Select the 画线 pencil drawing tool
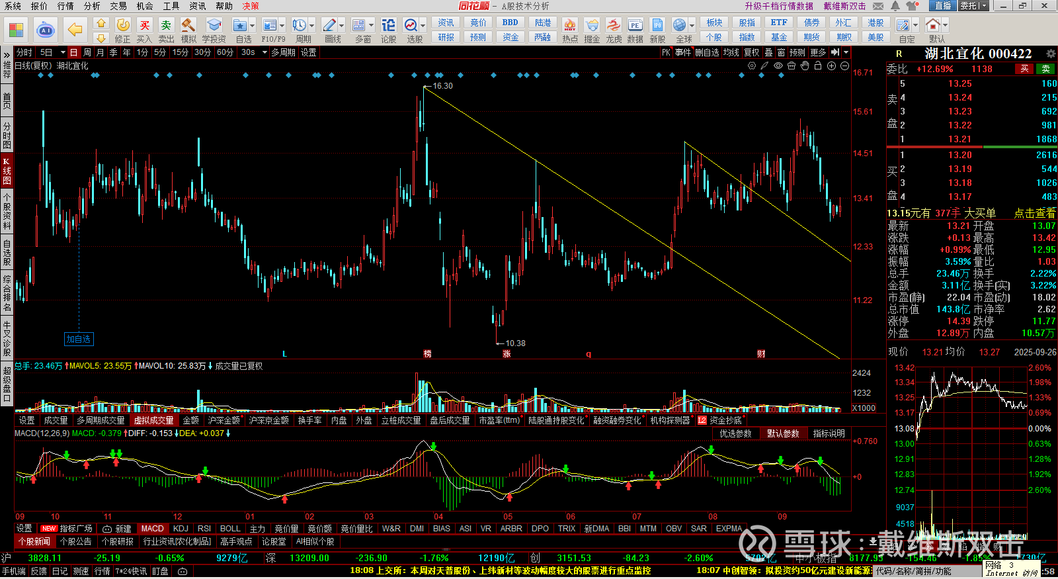 pyautogui.click(x=329, y=25)
